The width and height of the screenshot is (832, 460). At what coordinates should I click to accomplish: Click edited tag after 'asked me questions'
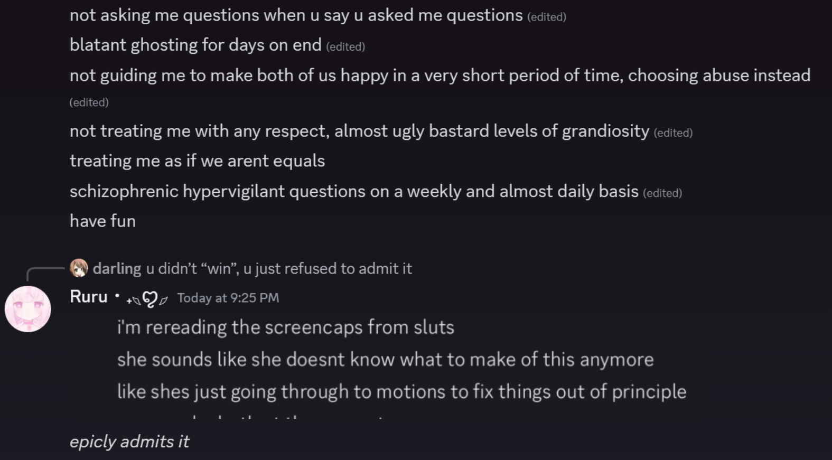click(546, 17)
